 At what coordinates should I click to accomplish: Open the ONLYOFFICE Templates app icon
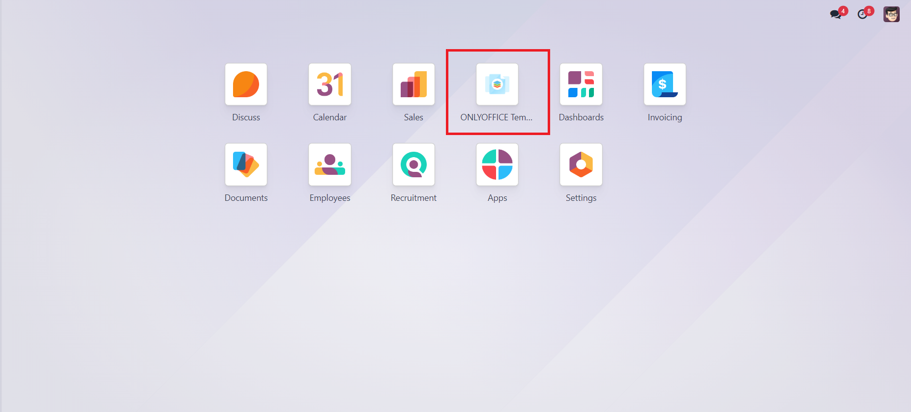[x=497, y=84]
